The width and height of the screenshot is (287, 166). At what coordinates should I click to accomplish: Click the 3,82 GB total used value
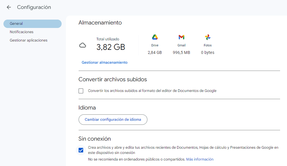pyautogui.click(x=111, y=47)
